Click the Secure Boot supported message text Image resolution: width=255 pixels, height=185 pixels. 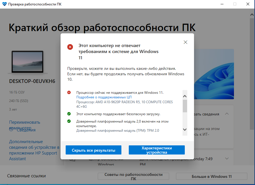pyautogui.click(x=118, y=114)
